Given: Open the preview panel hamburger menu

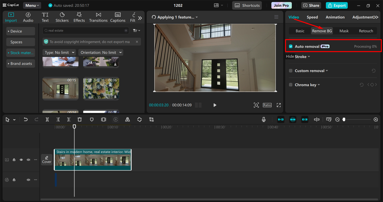Looking at the screenshot, I should point(276,17).
